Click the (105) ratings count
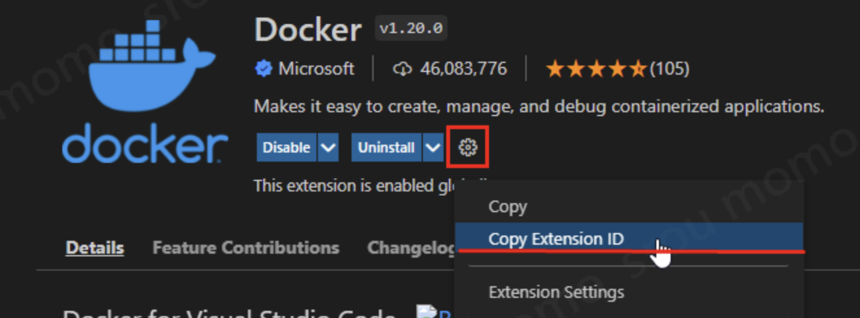Viewport: 860px width, 318px height. tap(669, 68)
